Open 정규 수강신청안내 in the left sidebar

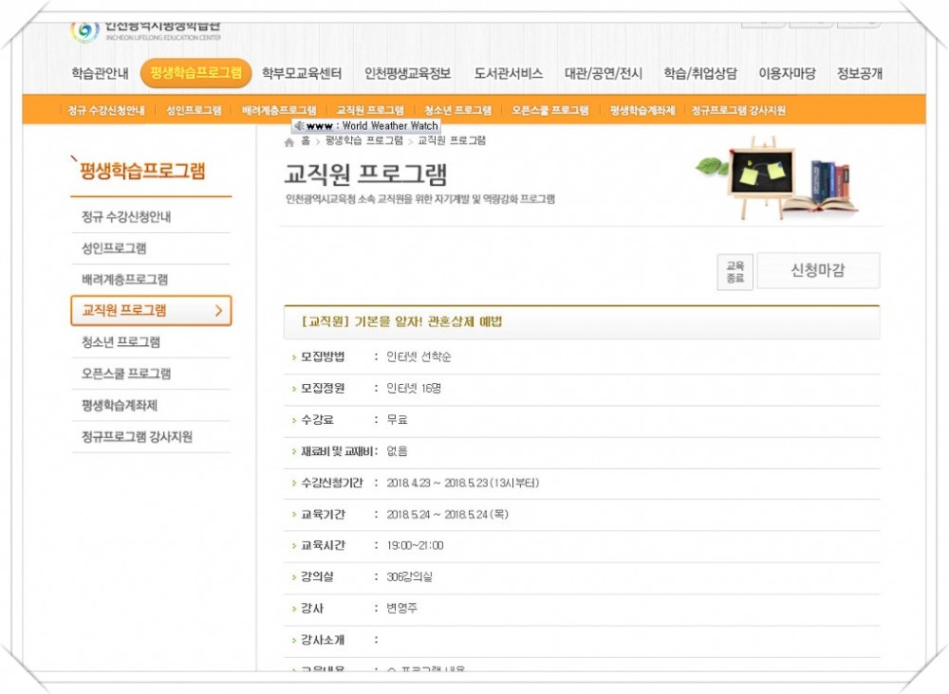coord(126,217)
